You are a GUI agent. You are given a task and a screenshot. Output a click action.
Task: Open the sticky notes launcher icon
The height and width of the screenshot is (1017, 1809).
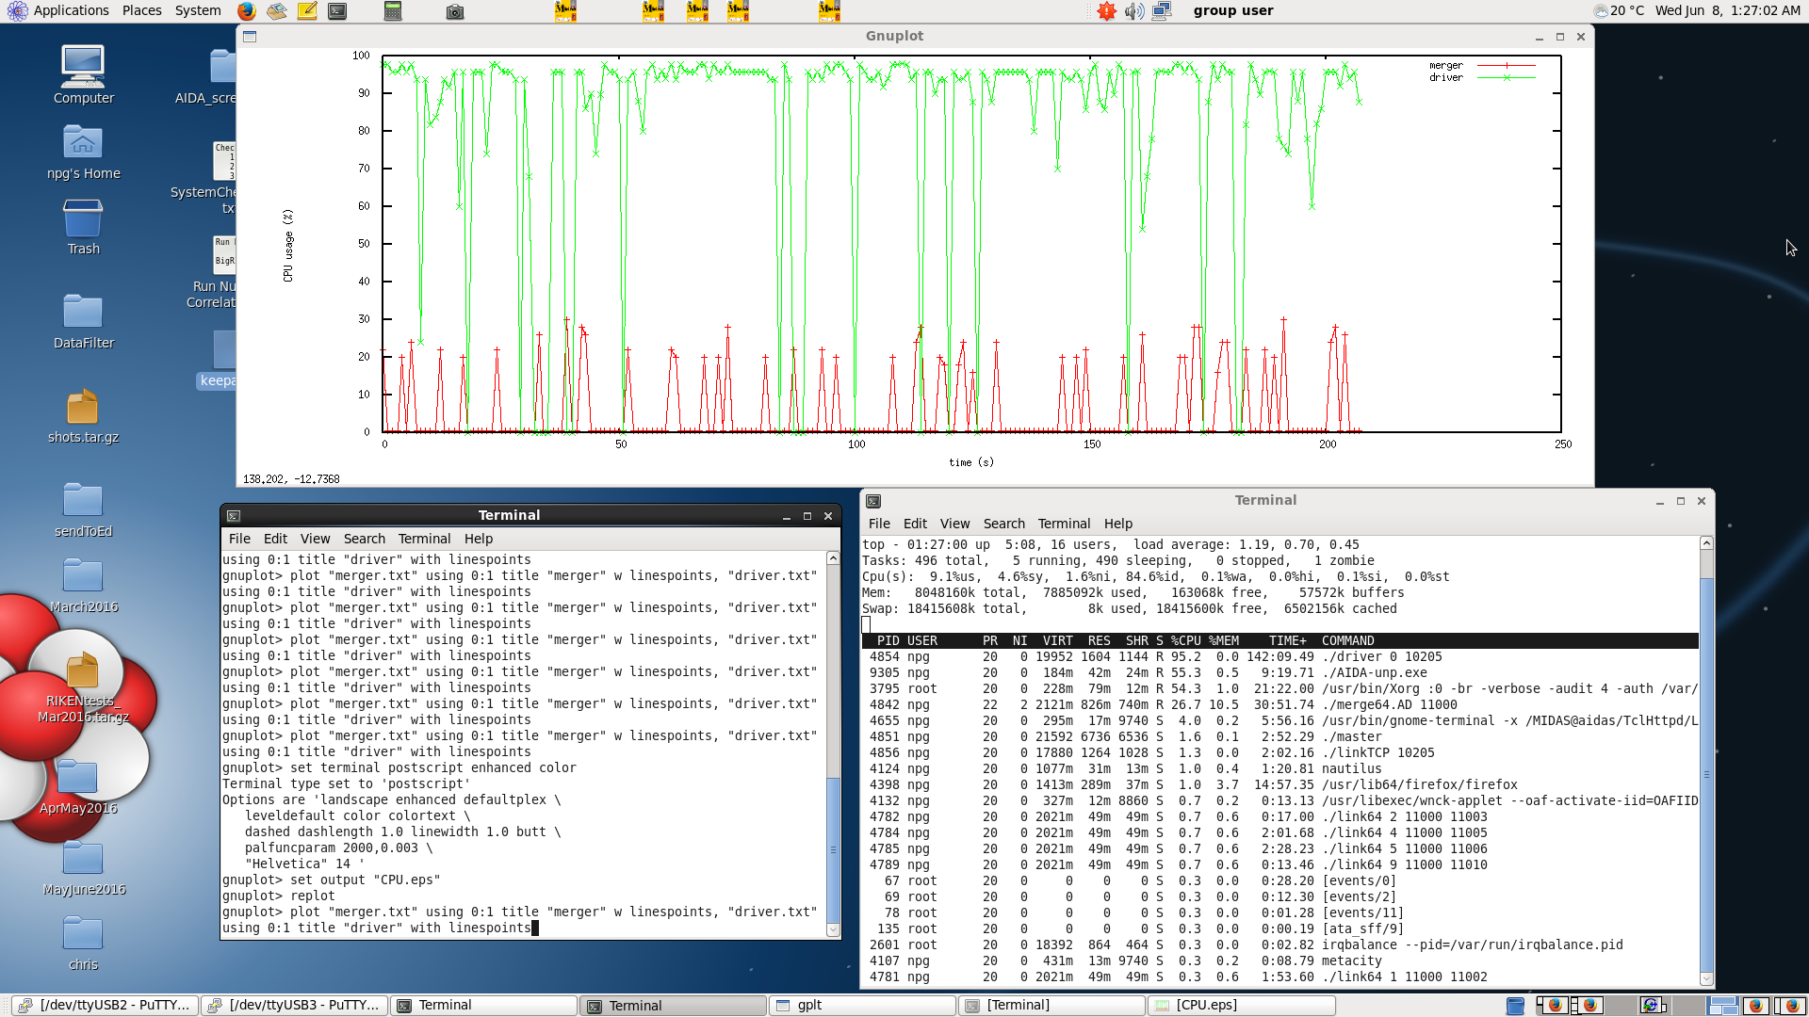coord(307,11)
